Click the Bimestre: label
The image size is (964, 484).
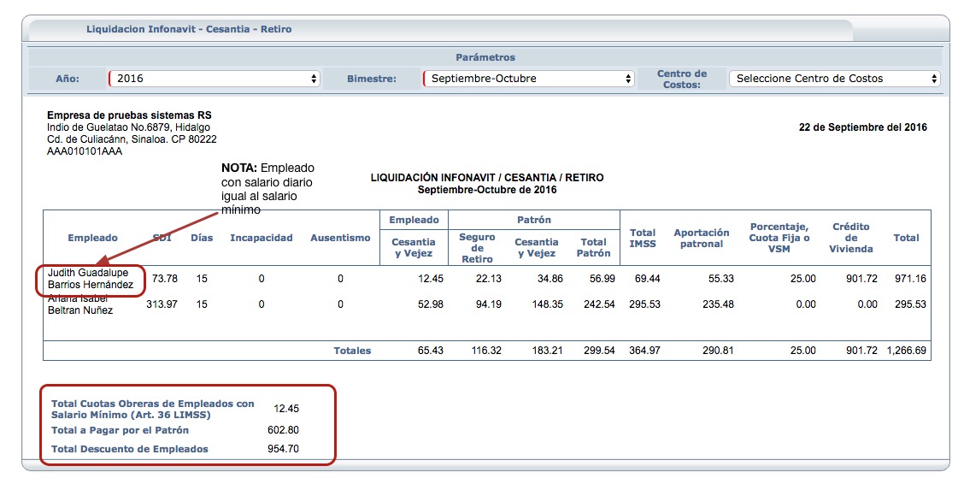pyautogui.click(x=372, y=79)
